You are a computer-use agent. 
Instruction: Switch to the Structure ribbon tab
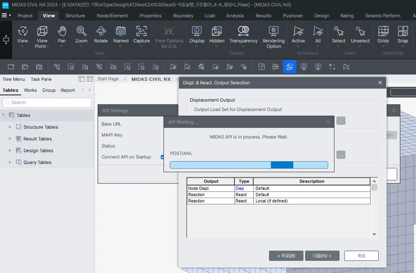[x=75, y=16]
